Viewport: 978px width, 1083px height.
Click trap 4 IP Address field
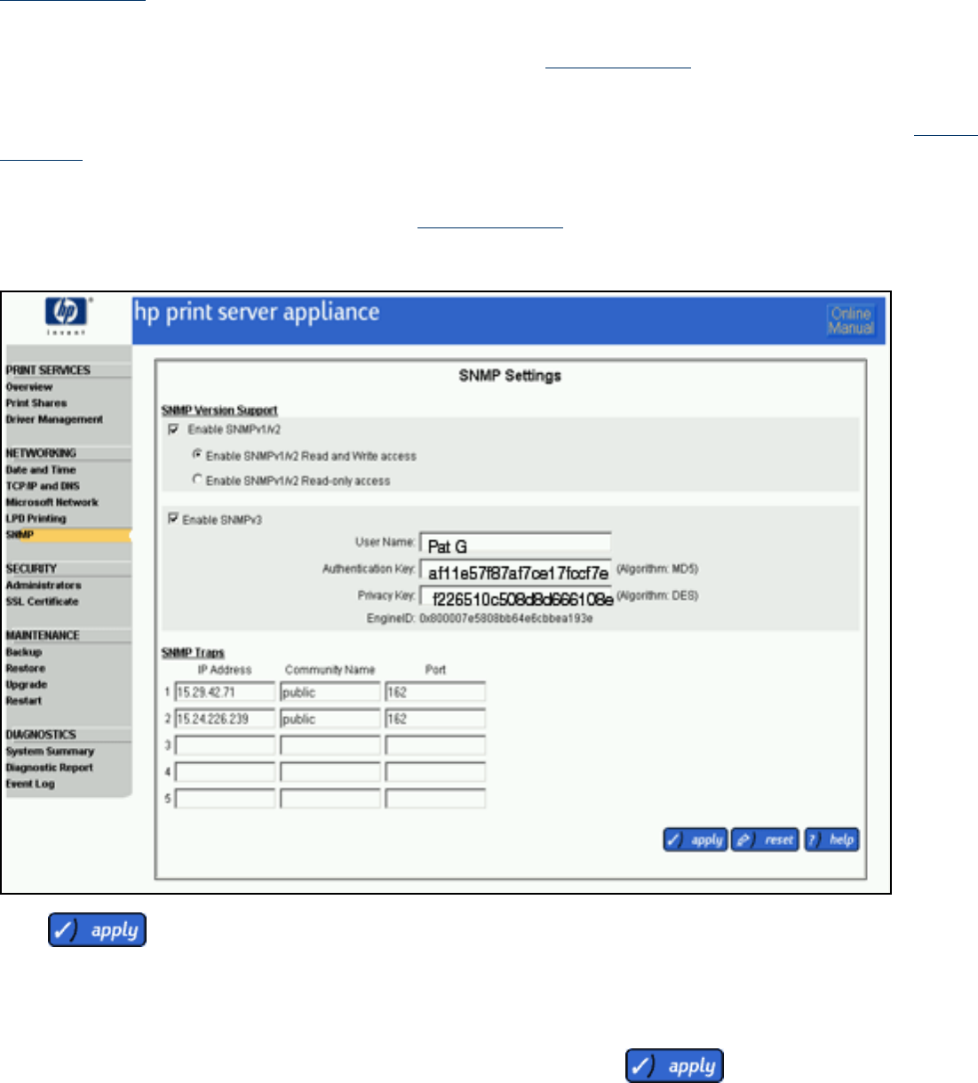[225, 772]
